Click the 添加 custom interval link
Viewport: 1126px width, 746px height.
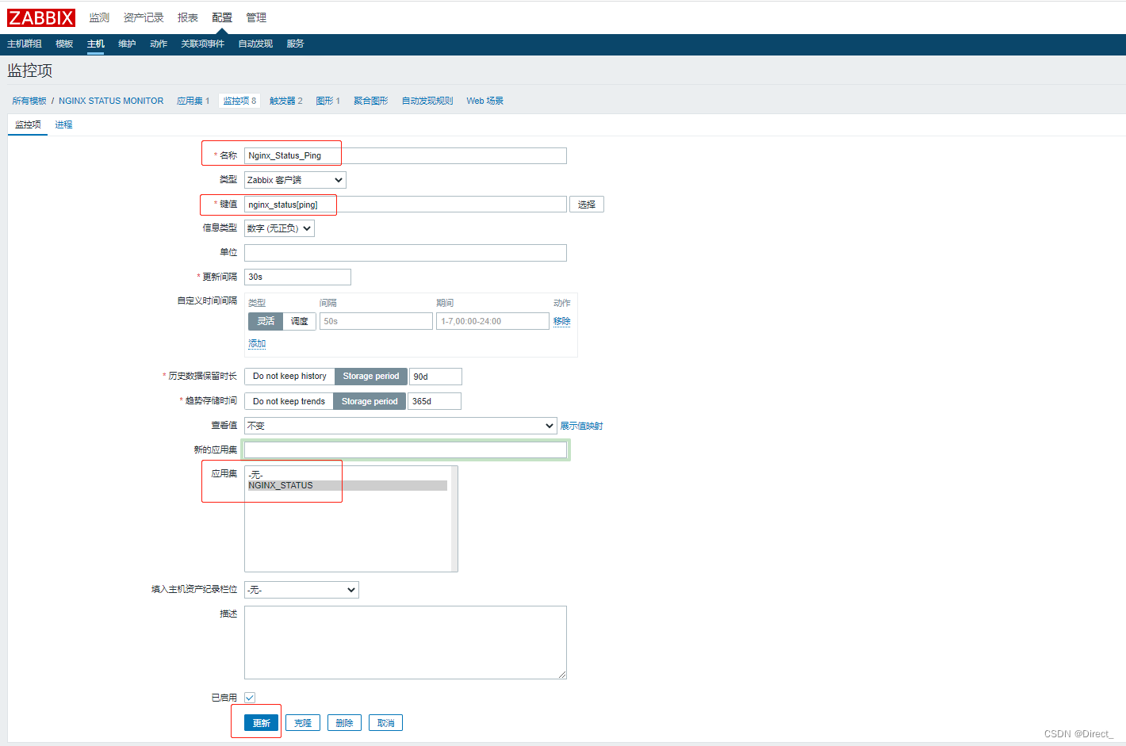[257, 343]
